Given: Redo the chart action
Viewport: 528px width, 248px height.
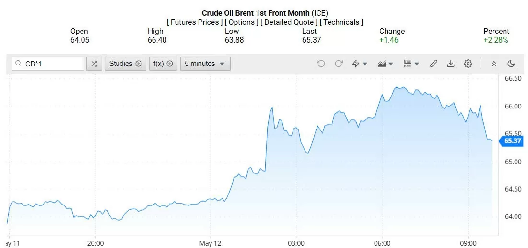Looking at the screenshot, I should [x=339, y=64].
